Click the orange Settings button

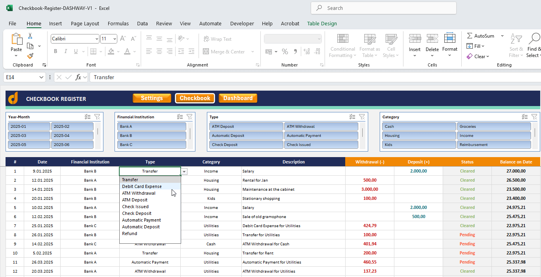(x=152, y=98)
